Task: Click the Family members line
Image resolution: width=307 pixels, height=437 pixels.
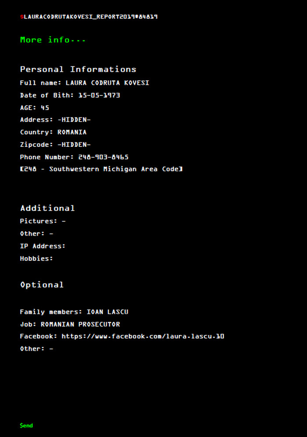Action: [74, 312]
